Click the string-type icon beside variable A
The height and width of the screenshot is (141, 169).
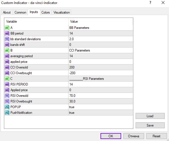click(x=7, y=28)
